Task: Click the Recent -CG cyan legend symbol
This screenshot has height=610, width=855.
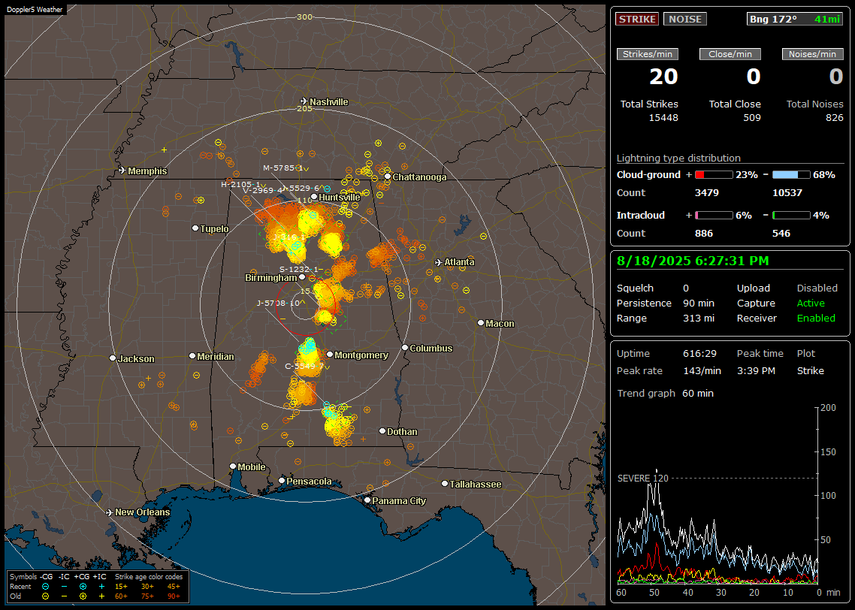Action: (x=45, y=587)
